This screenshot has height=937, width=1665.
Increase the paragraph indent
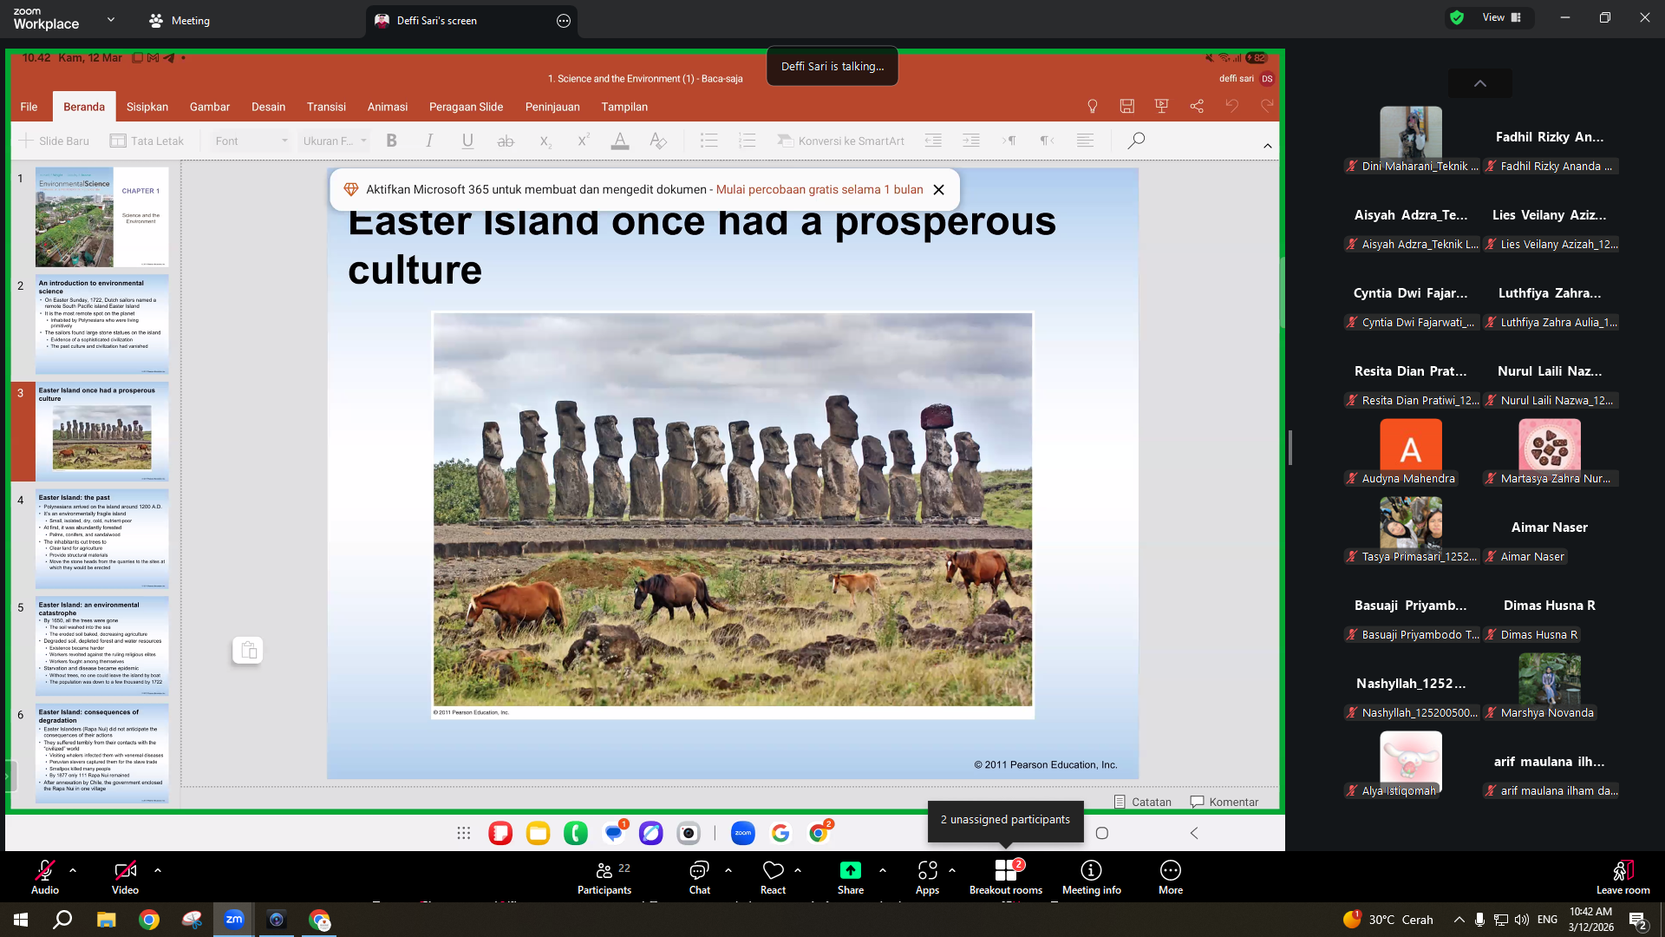971,141
